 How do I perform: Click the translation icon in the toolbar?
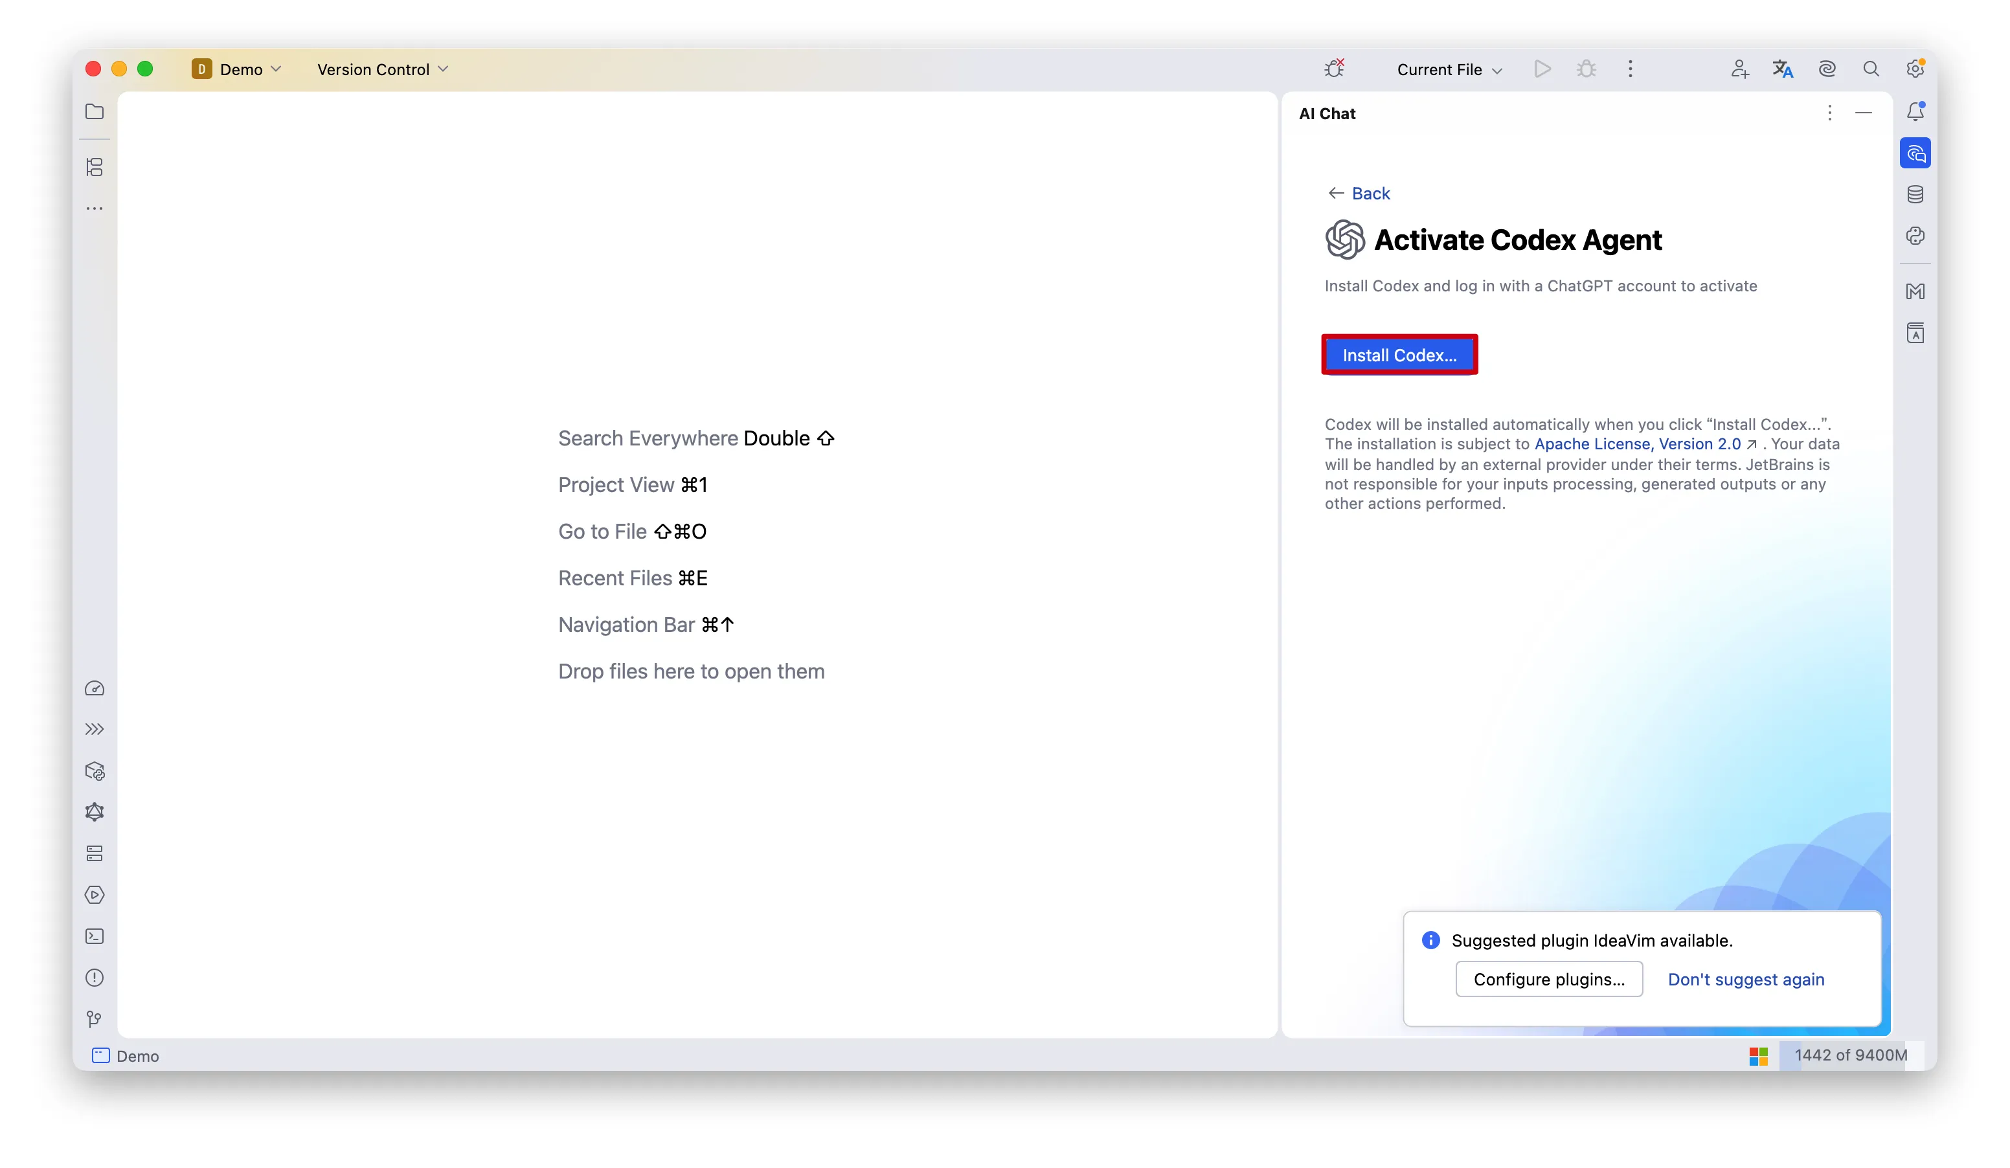(x=1783, y=69)
